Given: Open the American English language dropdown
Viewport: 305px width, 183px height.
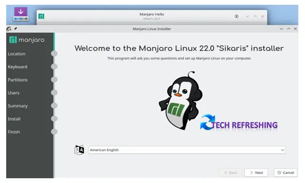Looking at the screenshot, I should [187, 150].
